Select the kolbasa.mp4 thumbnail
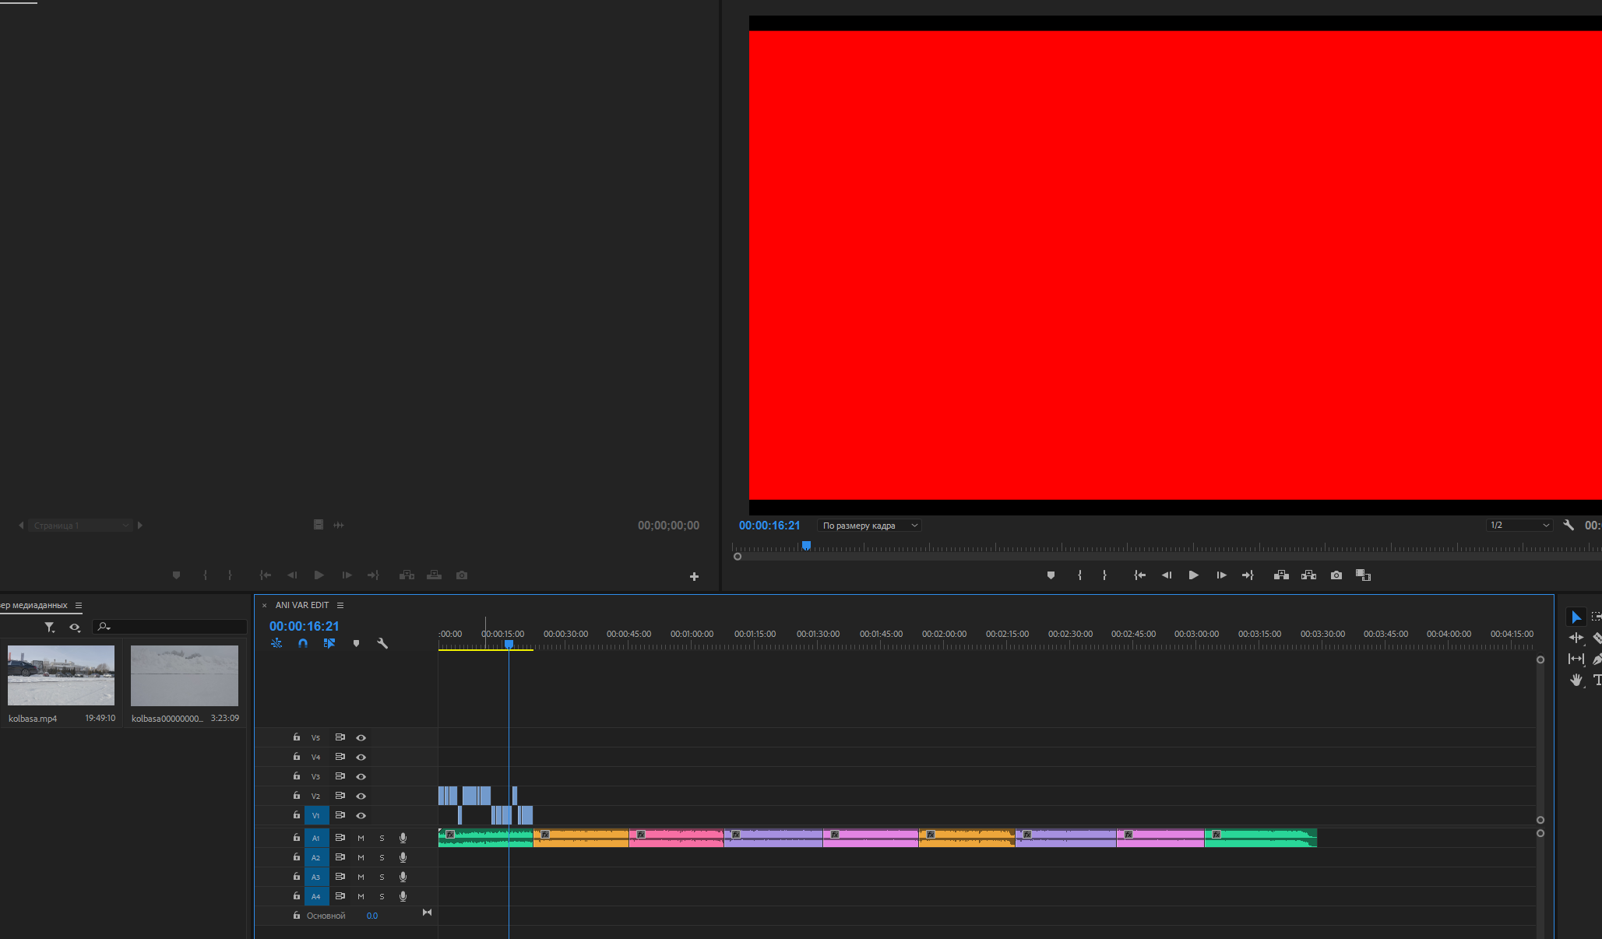The image size is (1602, 939). coord(61,675)
